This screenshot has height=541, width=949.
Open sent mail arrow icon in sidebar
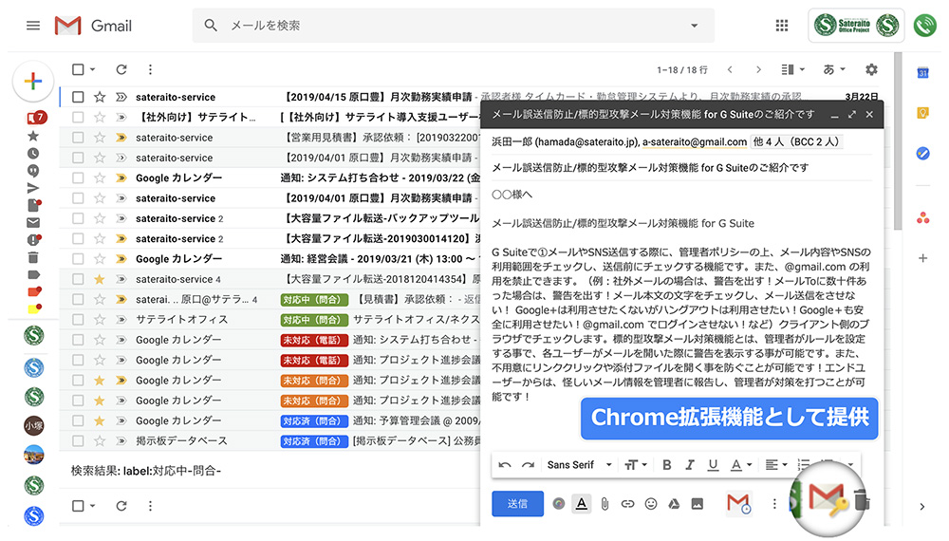click(33, 188)
